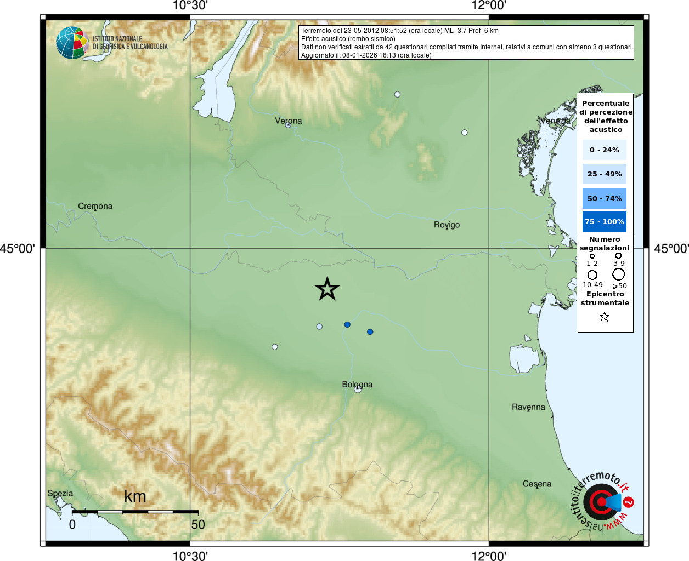The height and width of the screenshot is (561, 689).
Task: Click the ≥50 reports circle in legend
Action: tap(618, 274)
